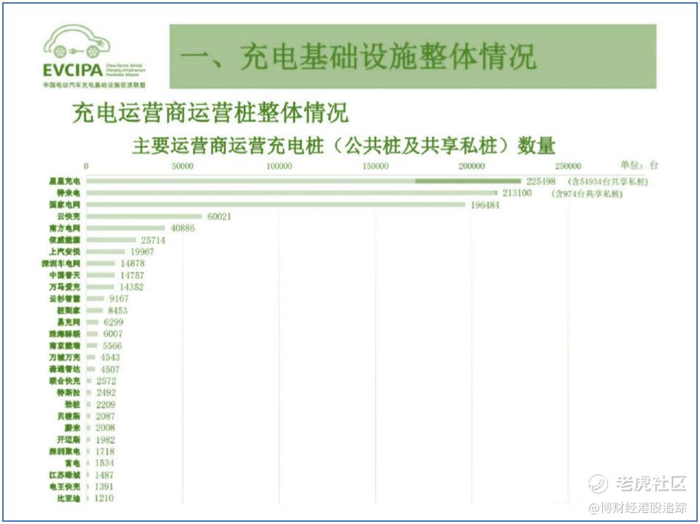Click the unit label 单位：台
This screenshot has width=700, height=524.
click(x=639, y=165)
